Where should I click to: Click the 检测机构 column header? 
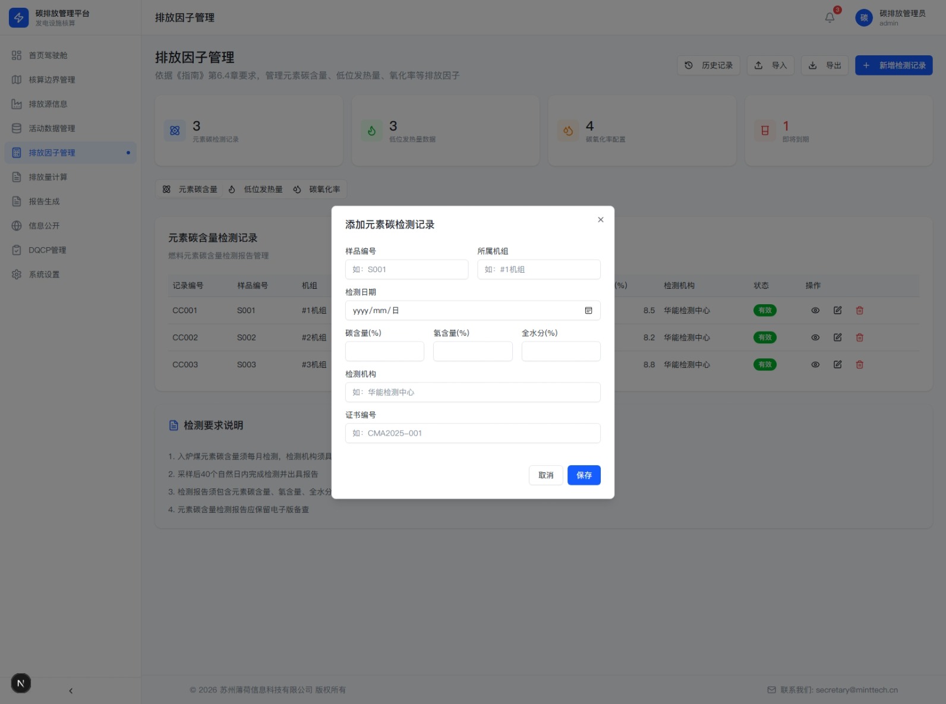[679, 286]
